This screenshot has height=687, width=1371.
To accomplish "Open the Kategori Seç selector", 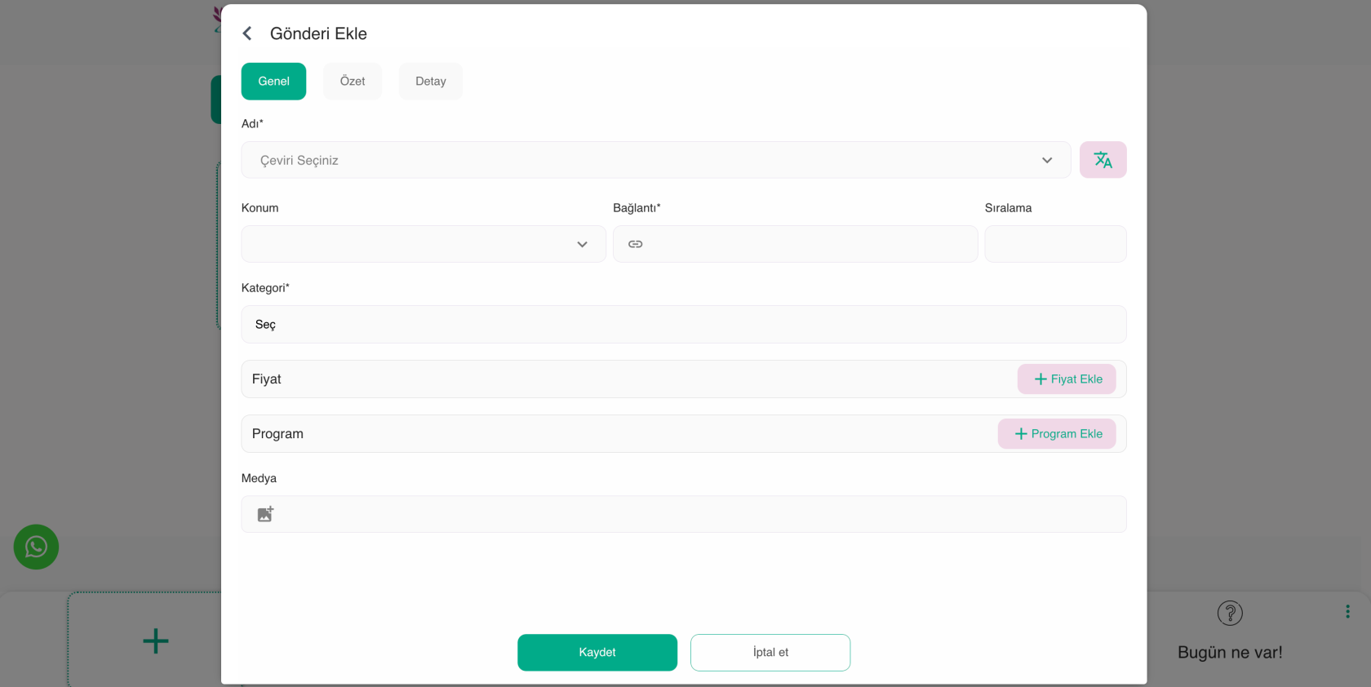I will pos(683,325).
